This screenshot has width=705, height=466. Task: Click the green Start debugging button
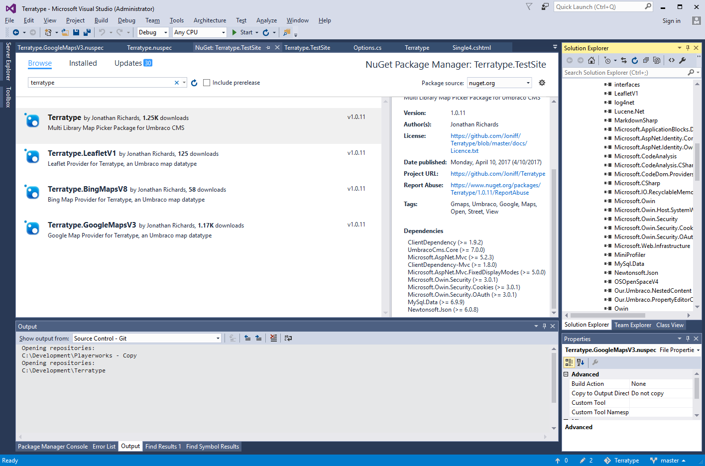[x=235, y=32]
